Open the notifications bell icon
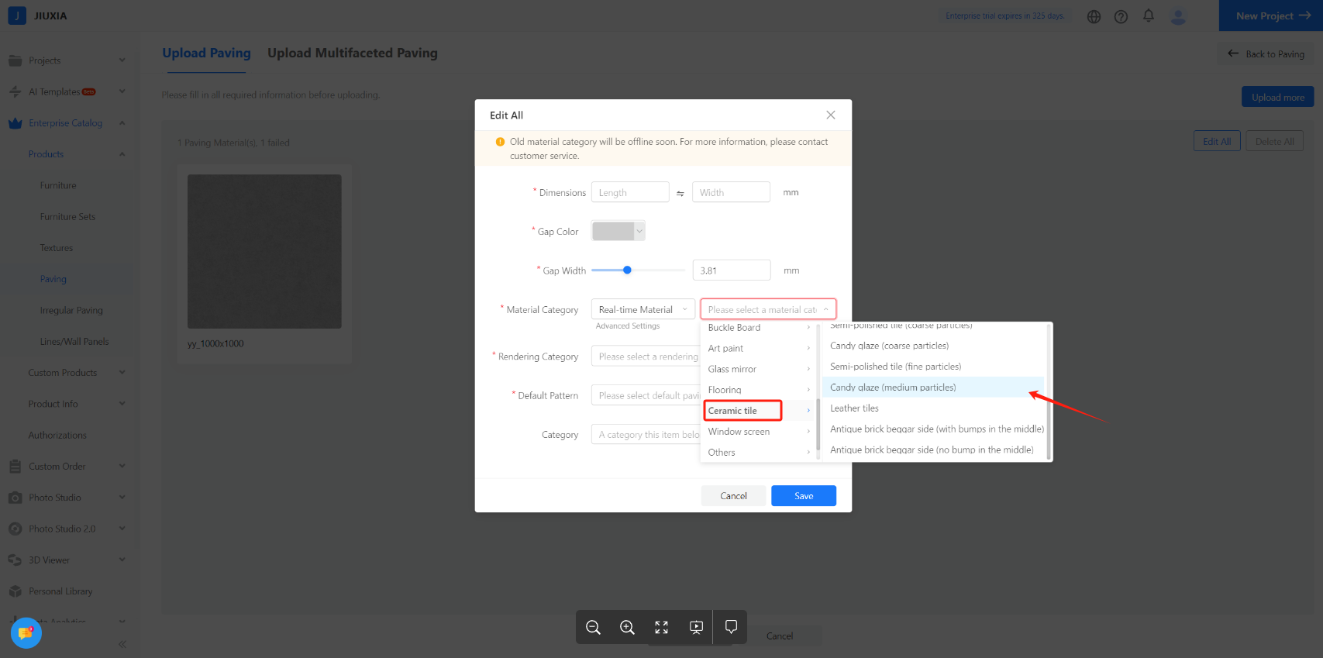1323x658 pixels. pyautogui.click(x=1149, y=16)
